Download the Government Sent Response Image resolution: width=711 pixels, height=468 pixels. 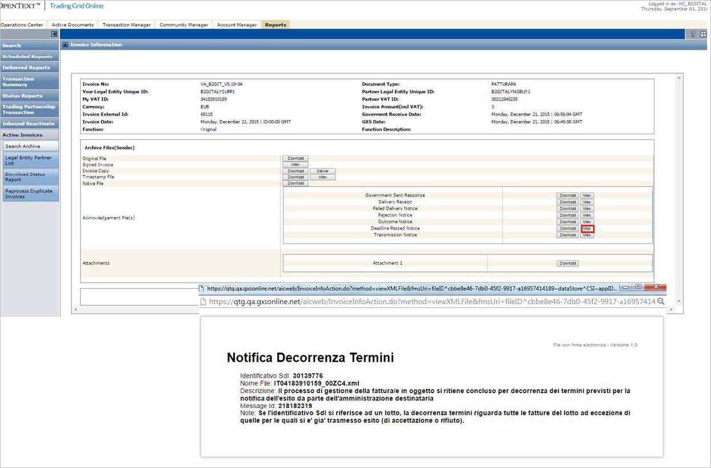568,195
